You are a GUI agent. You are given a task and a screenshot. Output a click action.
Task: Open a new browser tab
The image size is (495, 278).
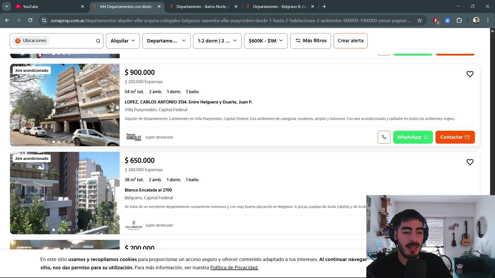[324, 7]
